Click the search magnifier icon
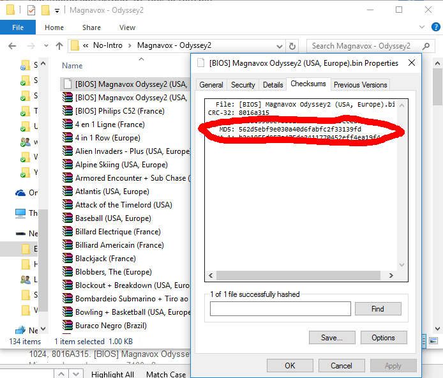The image size is (443, 378). coord(426,46)
